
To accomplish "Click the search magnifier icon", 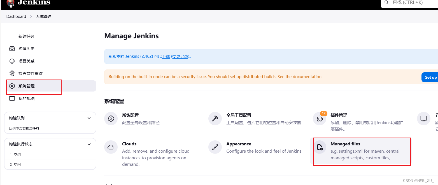I will click(x=386, y=3).
